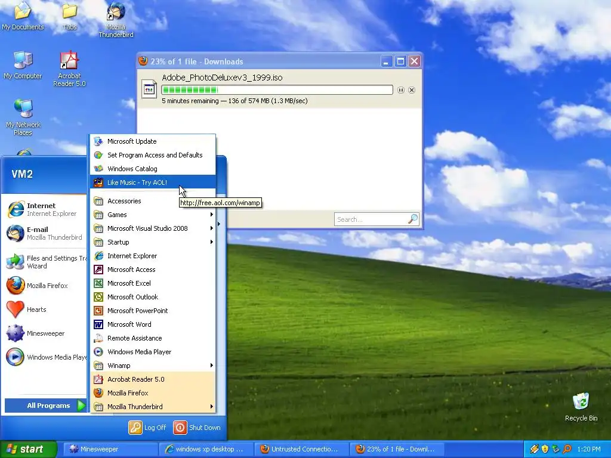Click the VM2 user name header

coord(22,174)
